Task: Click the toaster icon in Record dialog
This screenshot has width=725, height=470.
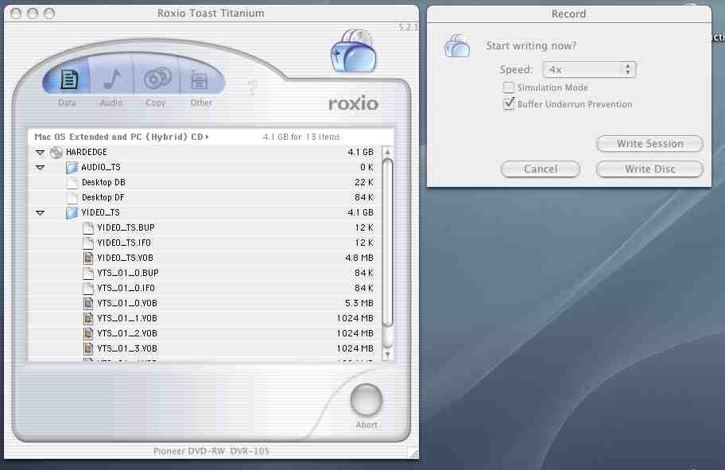Action: (457, 46)
